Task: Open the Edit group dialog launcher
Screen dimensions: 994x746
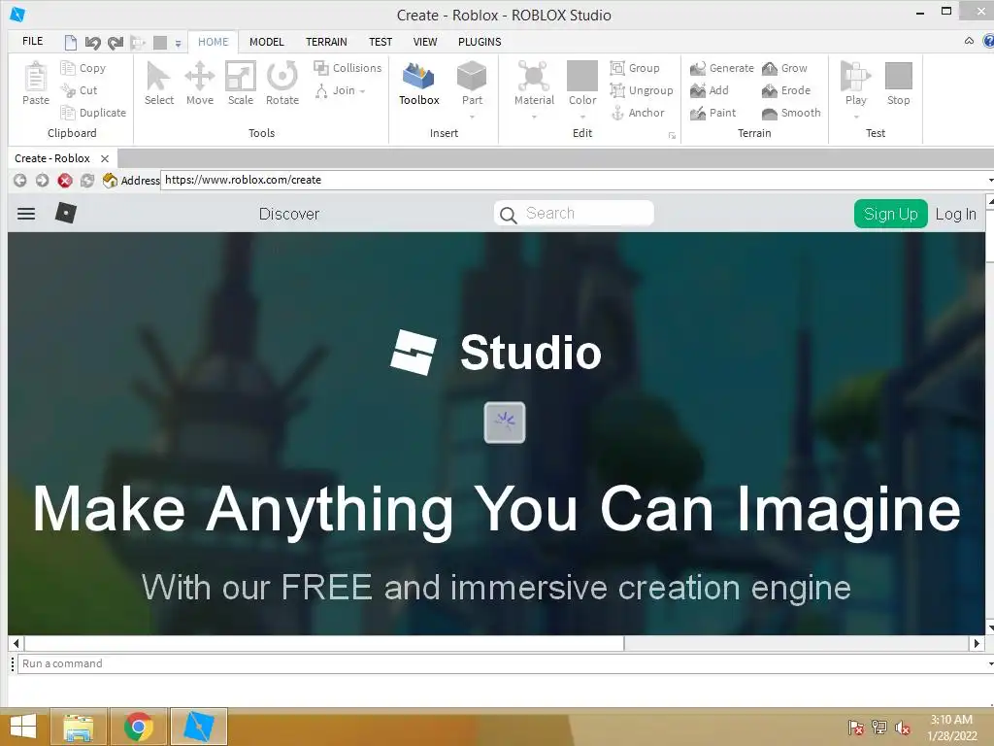Action: point(672,136)
